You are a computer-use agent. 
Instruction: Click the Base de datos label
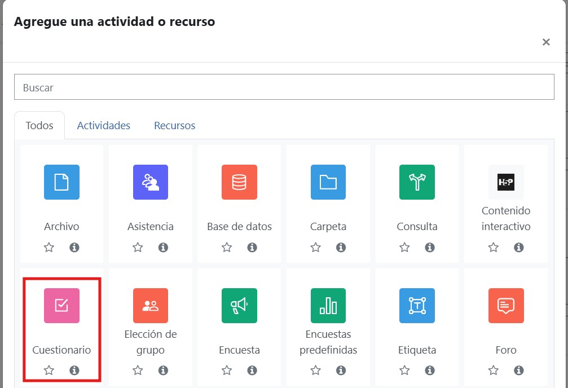pyautogui.click(x=240, y=226)
